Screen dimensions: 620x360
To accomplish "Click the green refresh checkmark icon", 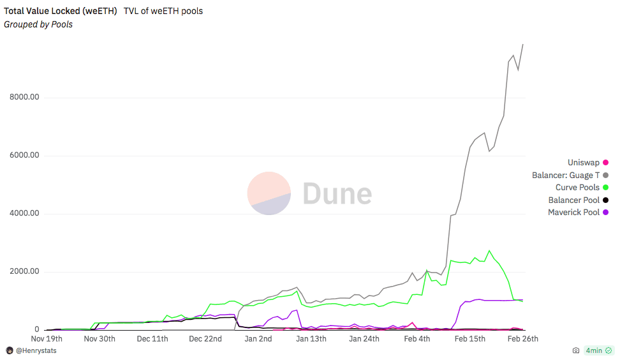I will tap(608, 350).
